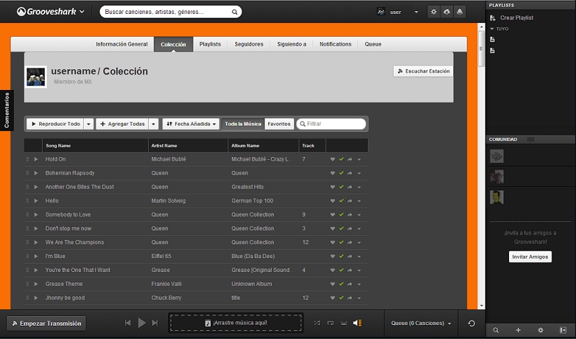Screen dimensions: 576x339
Task: Click the Song Name column header
Action: click(x=95, y=146)
